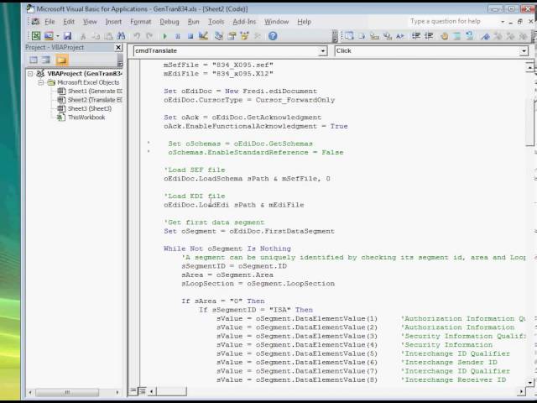
Task: Click the Paste toolbar icon
Action: (108, 36)
